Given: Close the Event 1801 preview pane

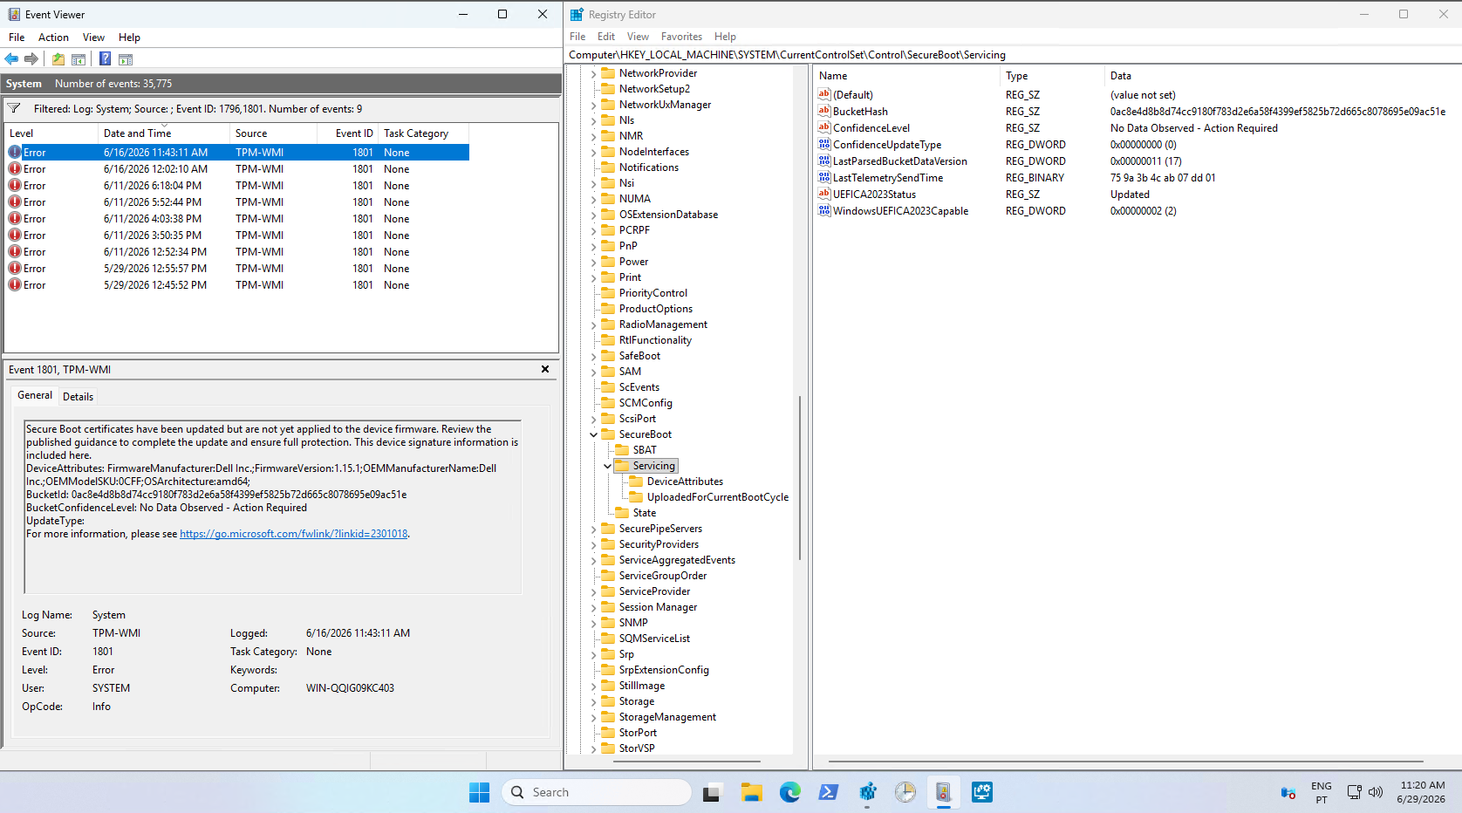Looking at the screenshot, I should click(545, 369).
